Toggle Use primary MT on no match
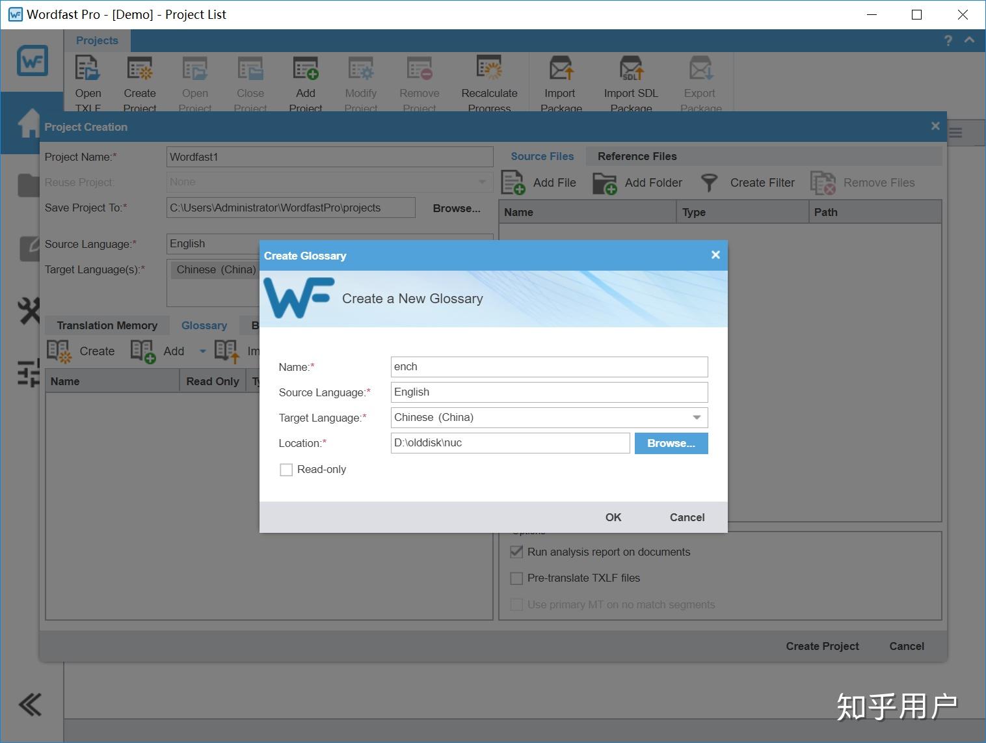Screen dimensions: 986x743 517,605
